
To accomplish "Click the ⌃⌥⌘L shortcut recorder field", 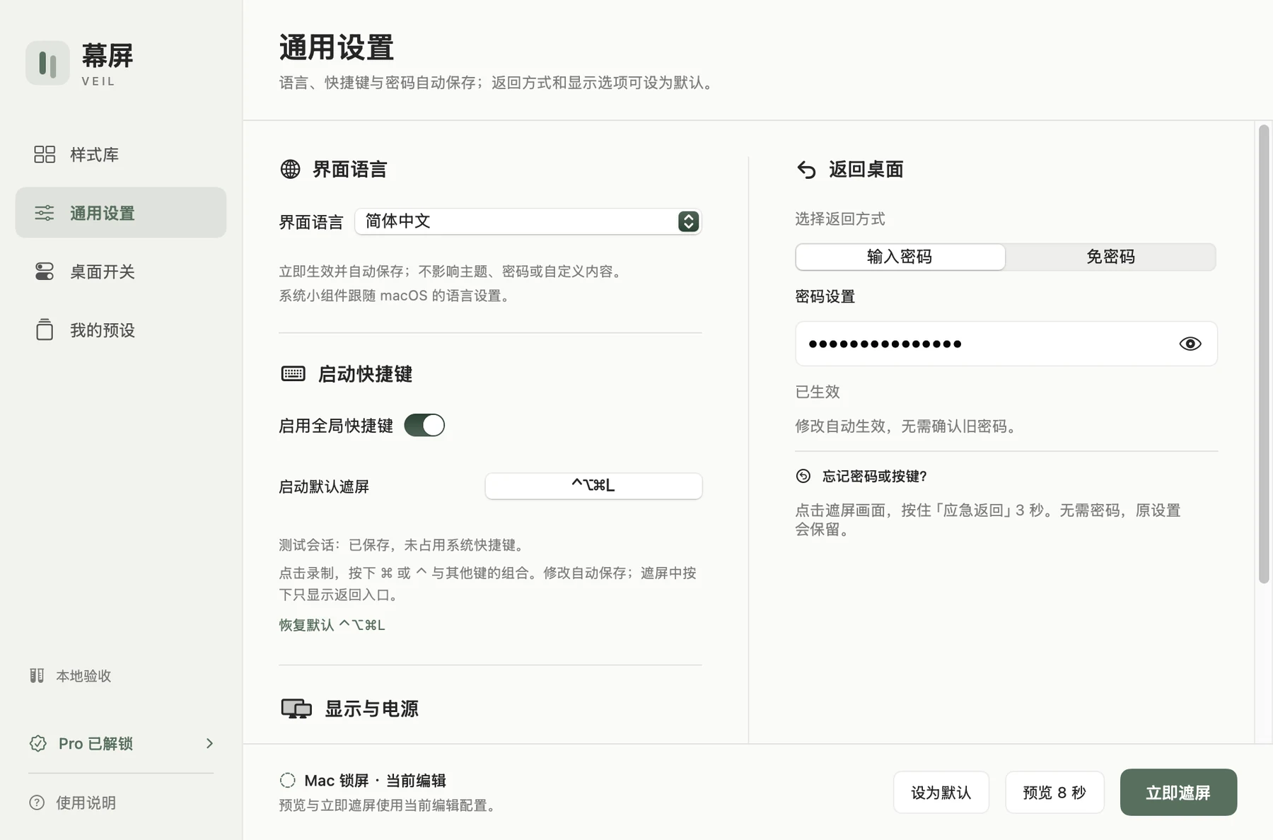I will 593,486.
